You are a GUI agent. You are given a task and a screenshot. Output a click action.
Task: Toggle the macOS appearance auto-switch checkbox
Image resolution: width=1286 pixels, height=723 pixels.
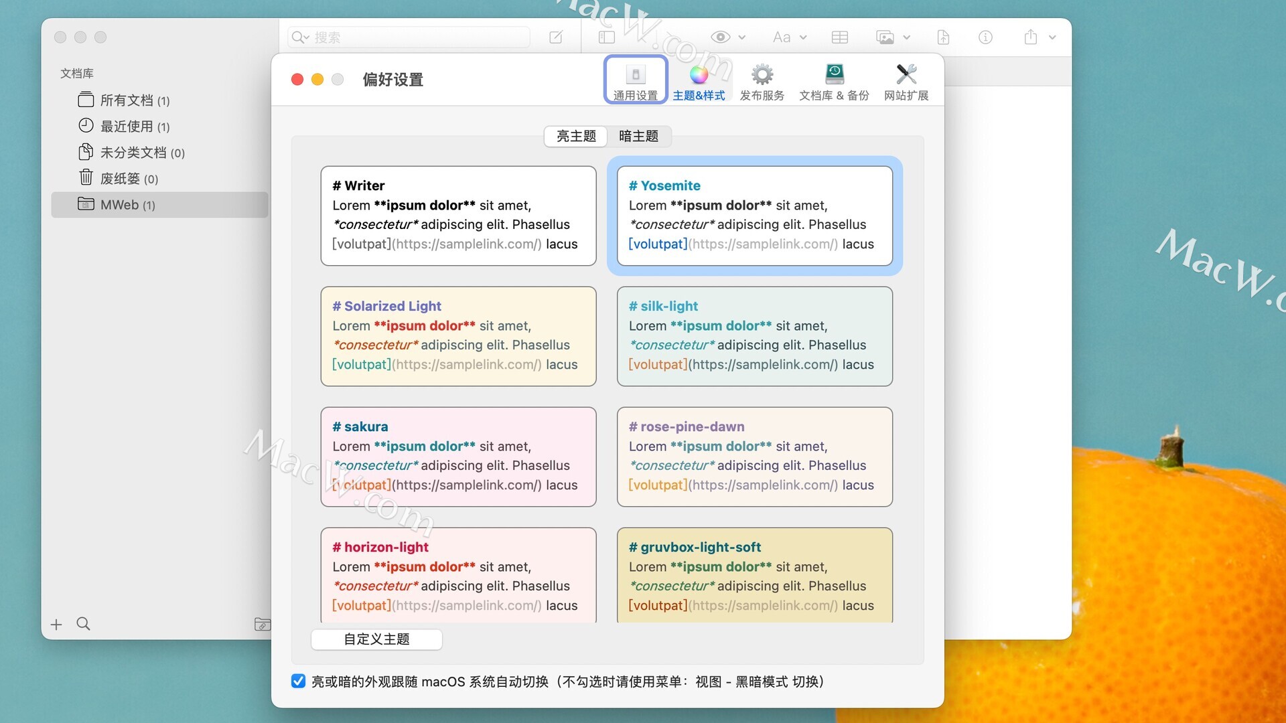[x=299, y=681]
